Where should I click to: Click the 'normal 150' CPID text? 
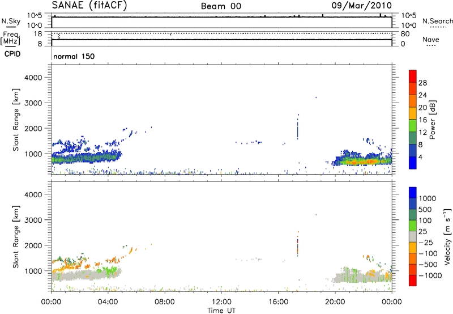pyautogui.click(x=74, y=56)
